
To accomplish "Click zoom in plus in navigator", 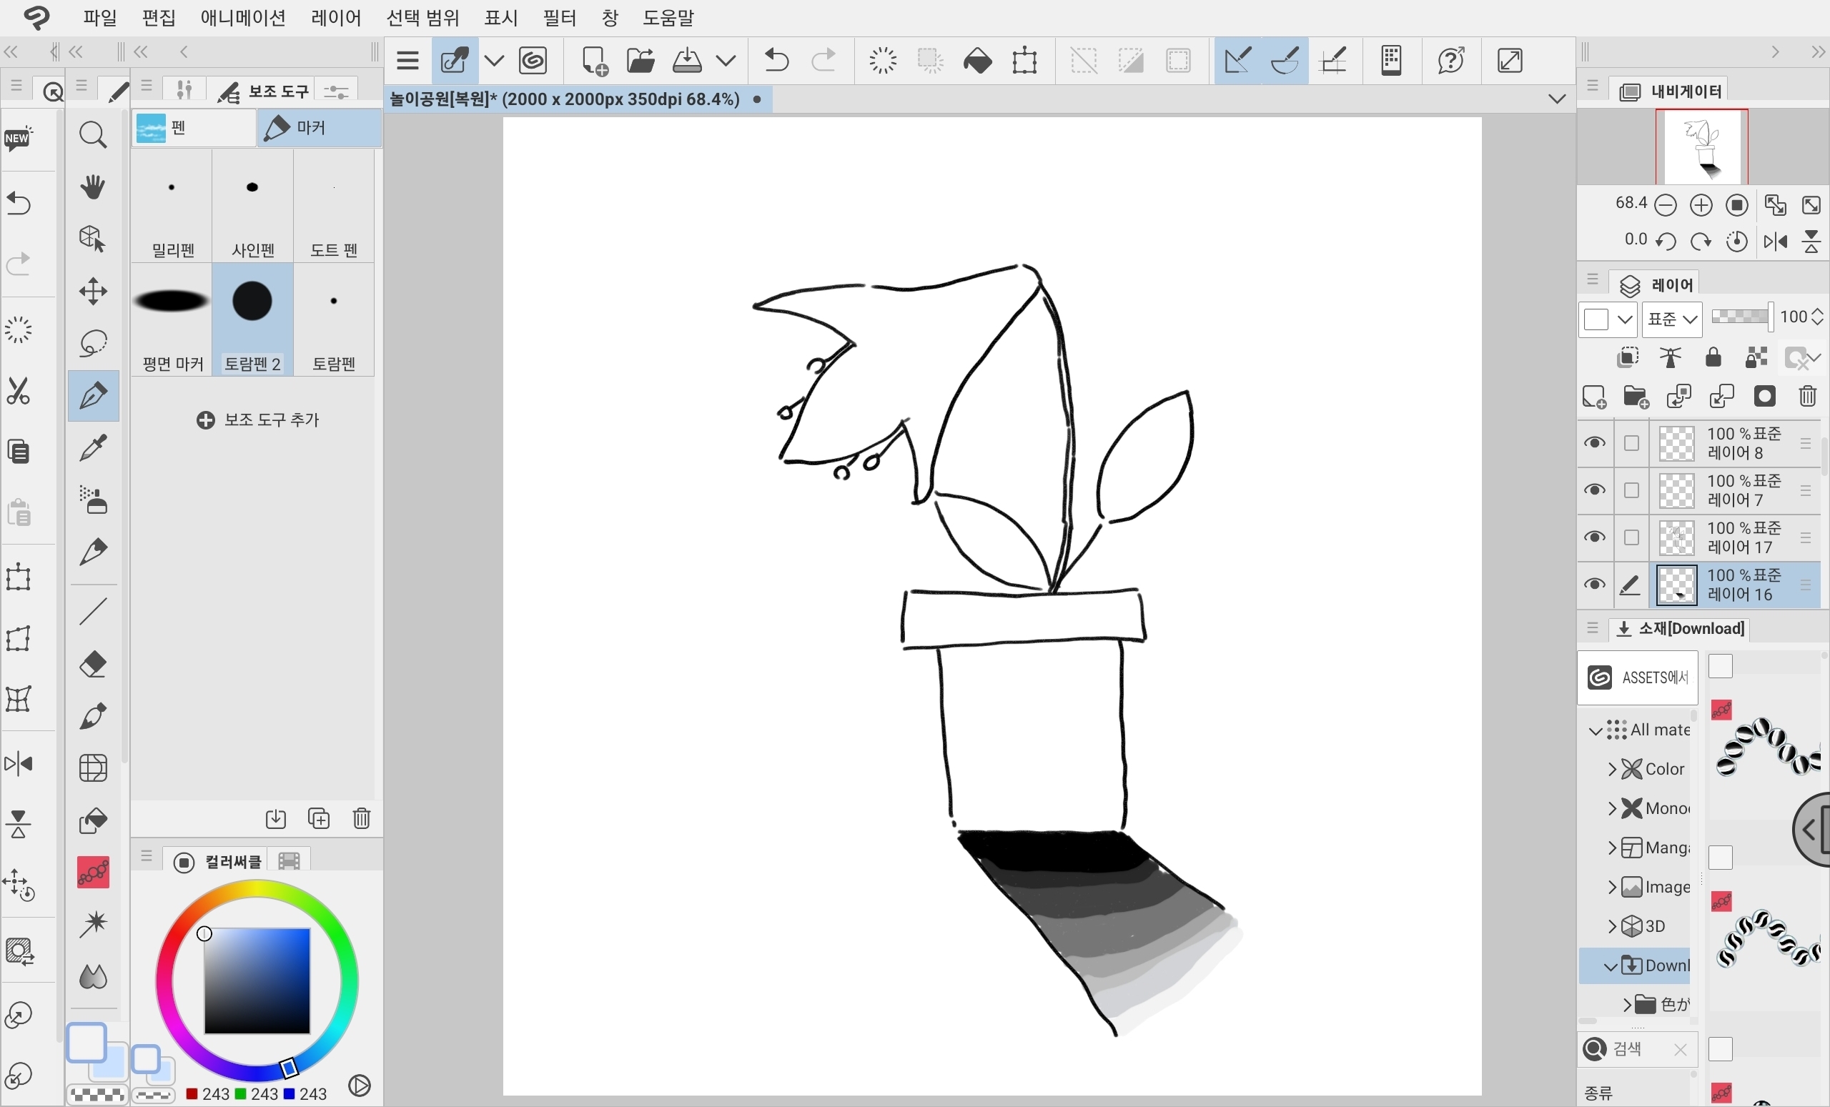I will click(x=1701, y=205).
